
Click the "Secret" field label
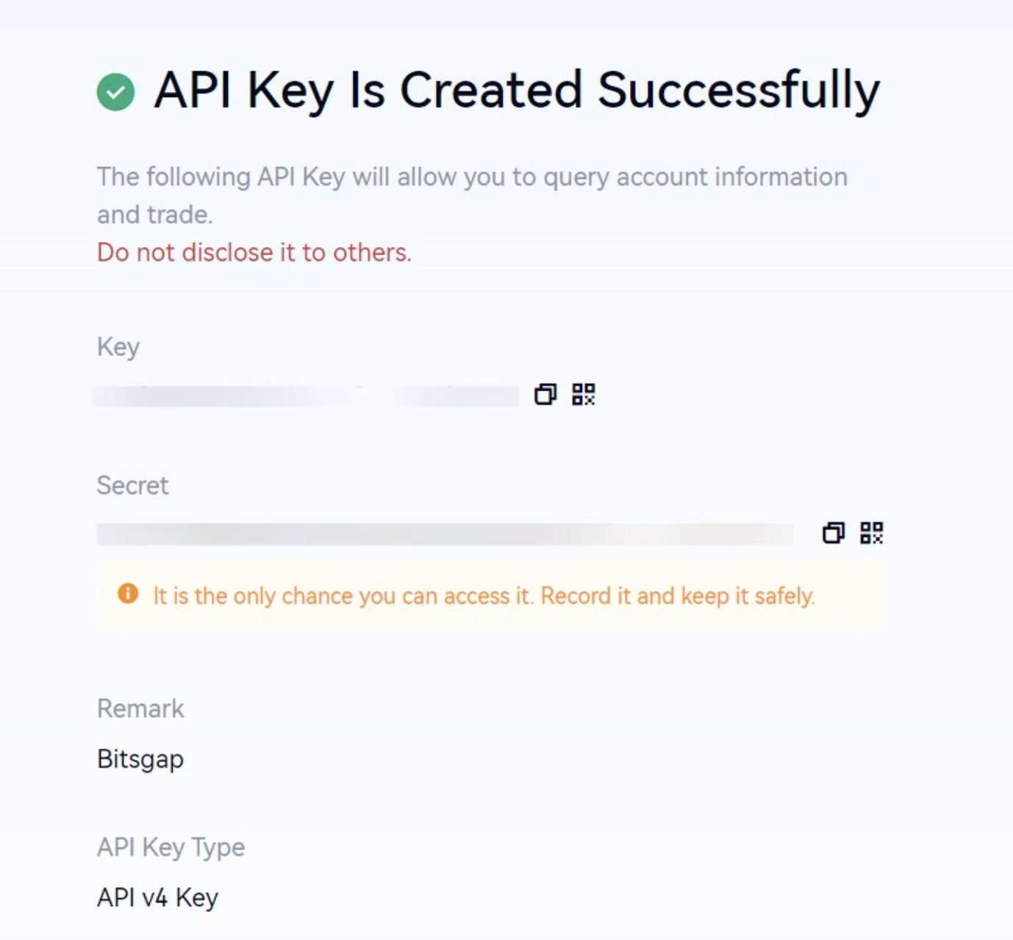(x=133, y=485)
